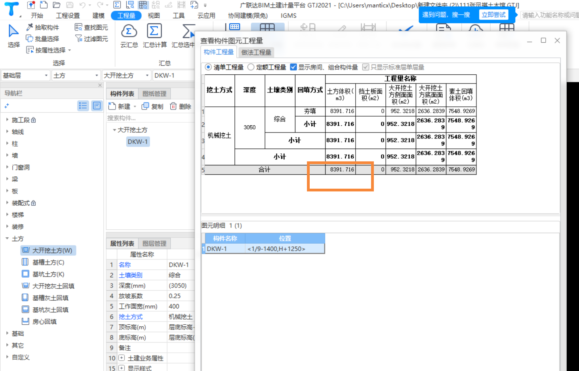Click the 名称 property name link
The height and width of the screenshot is (371, 579).
pos(125,265)
